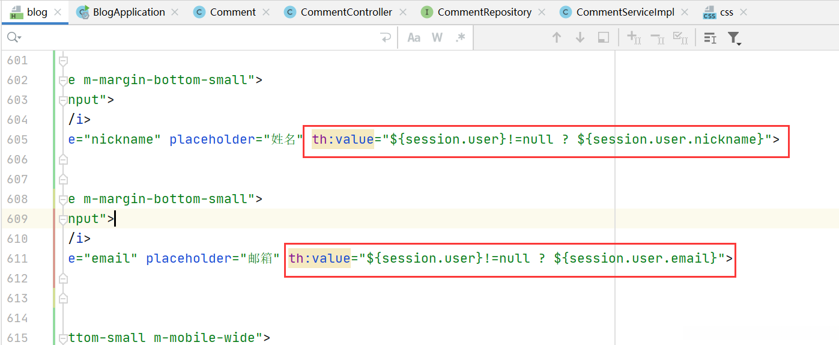The width and height of the screenshot is (839, 345).
Task: Click the CSS file icon on css tab
Action: tap(709, 12)
